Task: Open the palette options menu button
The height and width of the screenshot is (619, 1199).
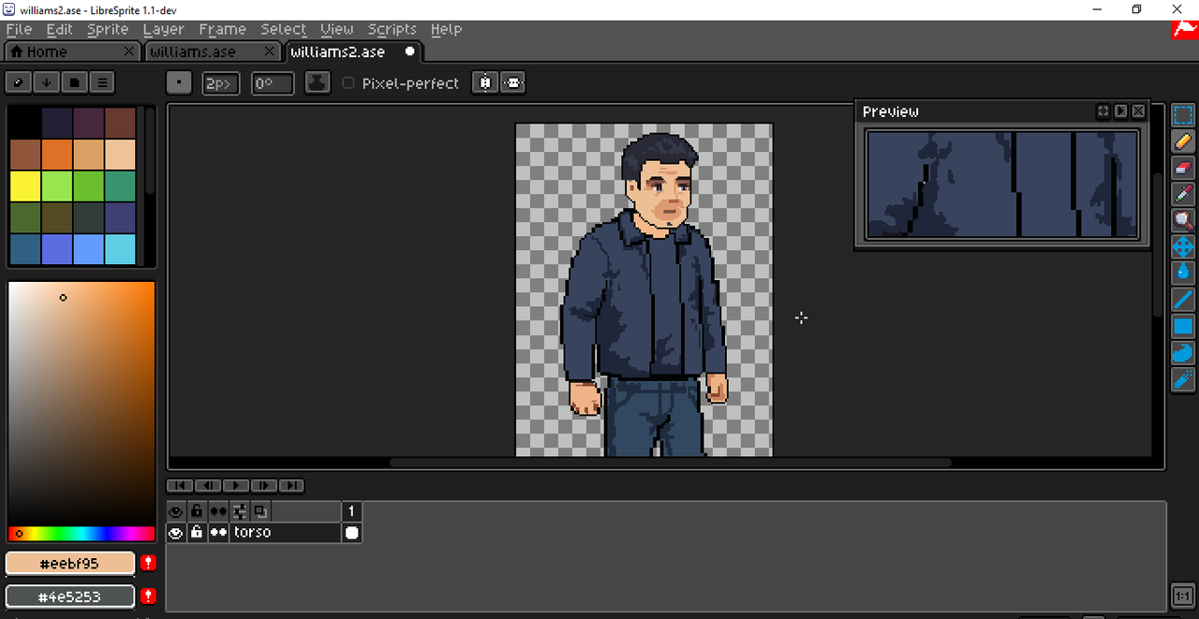Action: [x=103, y=82]
